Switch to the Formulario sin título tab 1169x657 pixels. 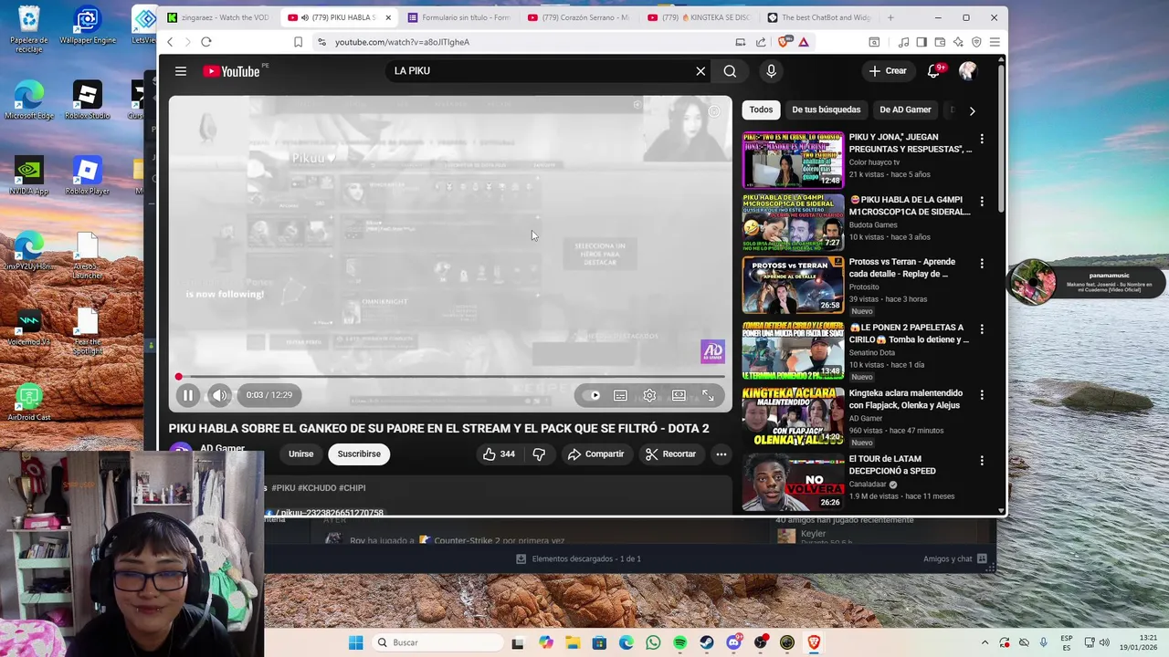click(458, 17)
